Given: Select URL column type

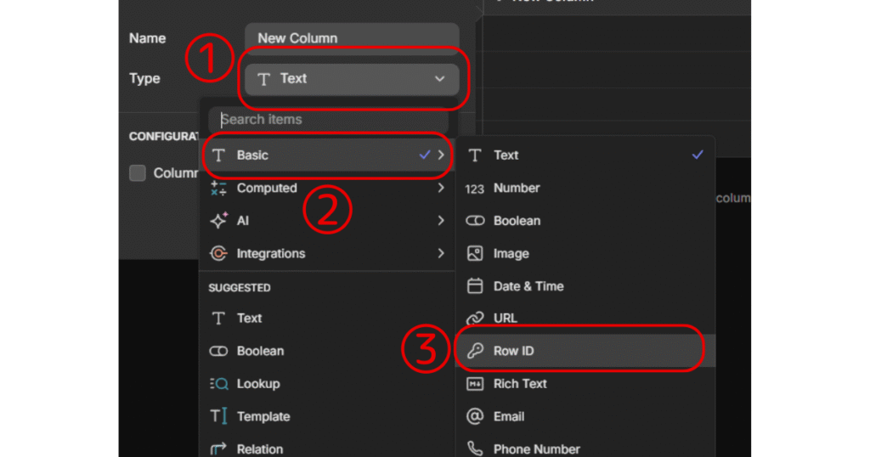Looking at the screenshot, I should click(x=585, y=319).
